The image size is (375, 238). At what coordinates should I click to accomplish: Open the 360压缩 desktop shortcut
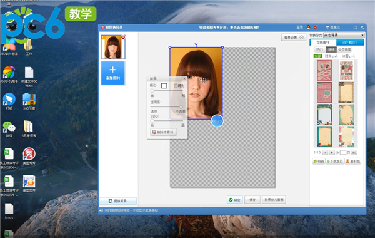29,101
